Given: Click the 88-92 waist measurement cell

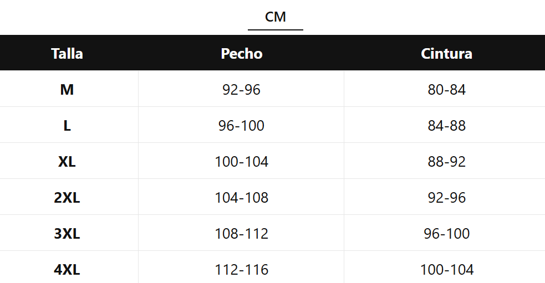Looking at the screenshot, I should [447, 162].
